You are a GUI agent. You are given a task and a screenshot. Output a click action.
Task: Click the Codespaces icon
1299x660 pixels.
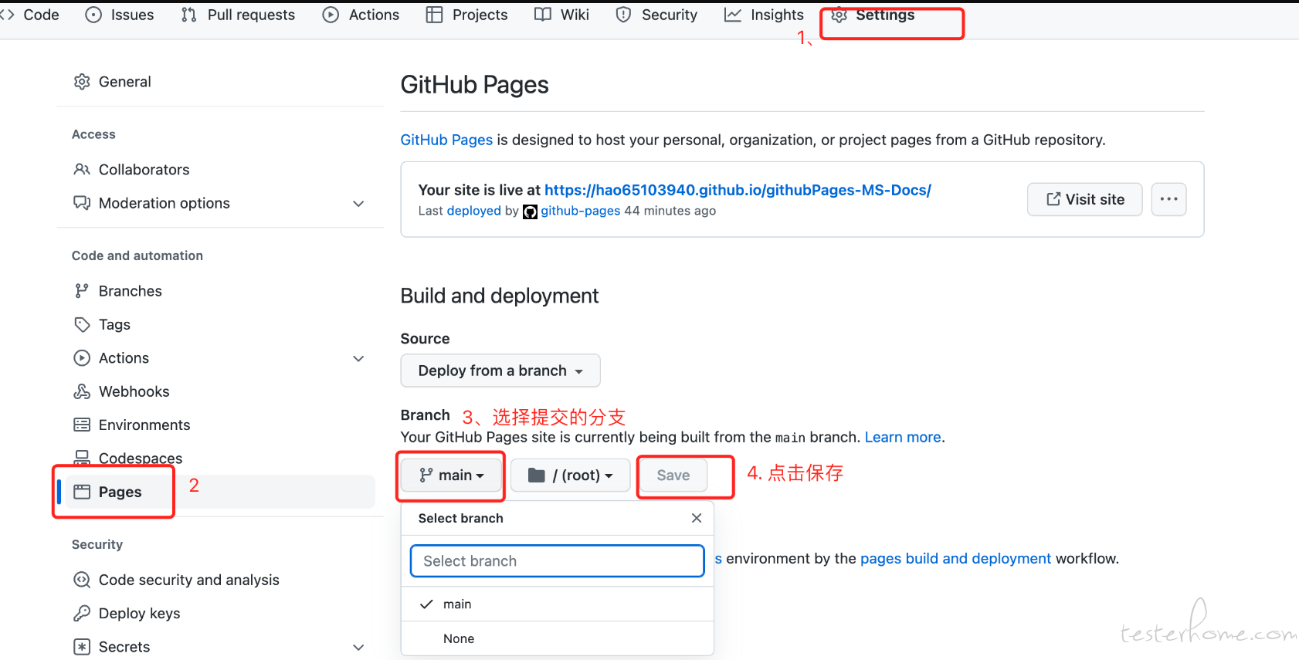[82, 458]
